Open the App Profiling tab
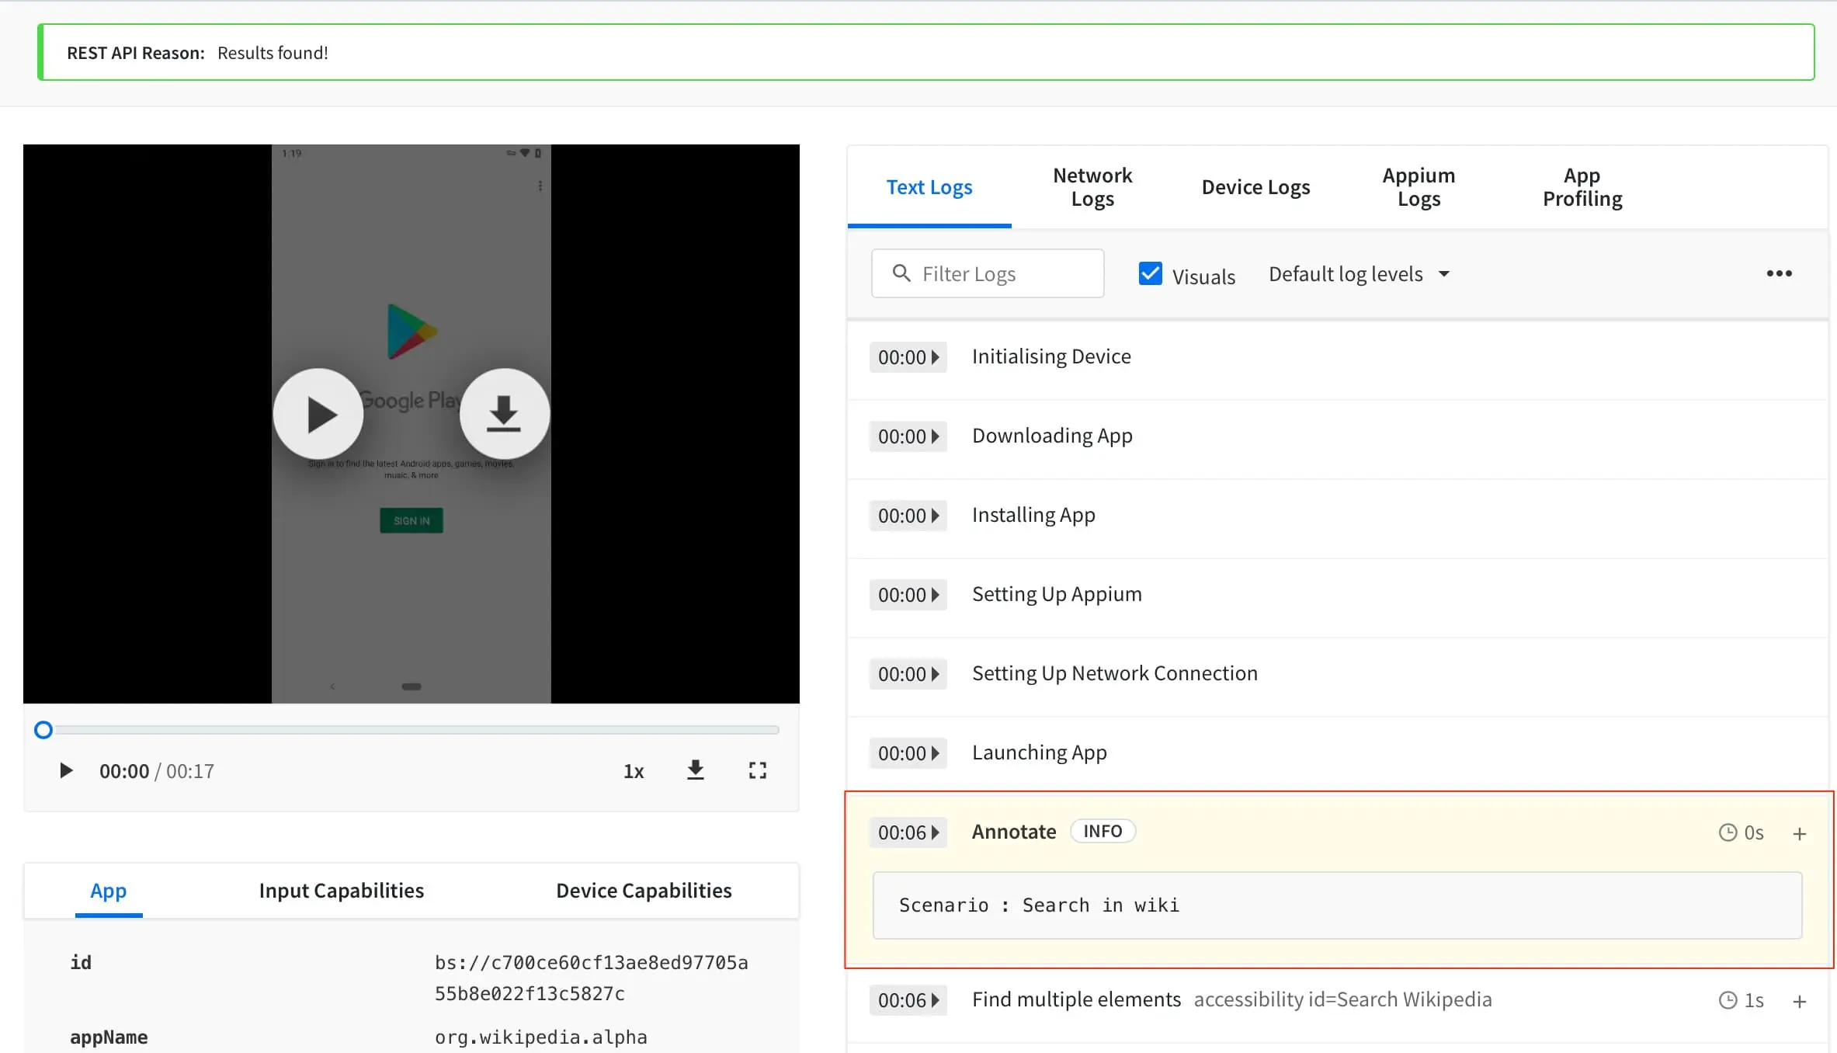This screenshot has height=1053, width=1837. 1582,187
